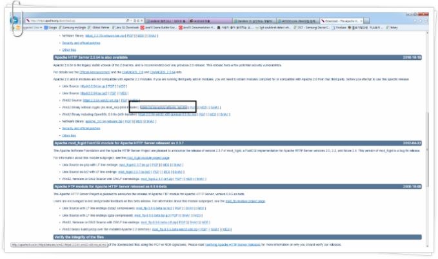This screenshot has width=438, height=259.
Task: Open the Official Announcement link for 2.0.64
Action: coord(95,72)
